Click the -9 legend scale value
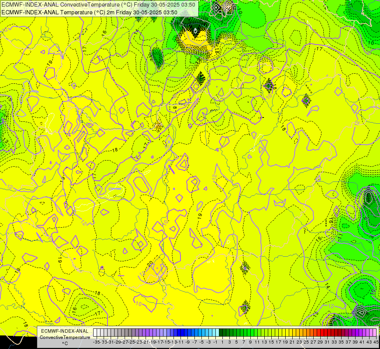This screenshot has width=380, height=349. coord(187,342)
